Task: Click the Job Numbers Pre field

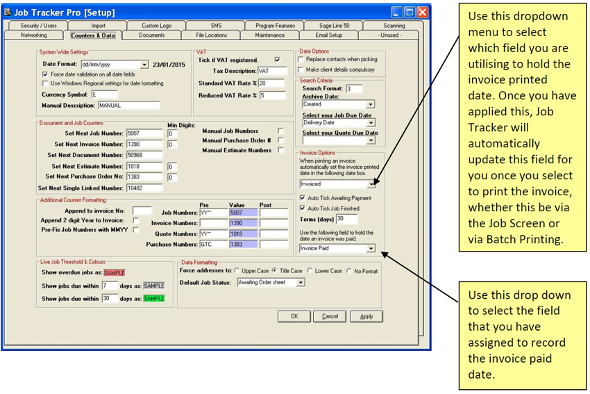Action: click(213, 213)
